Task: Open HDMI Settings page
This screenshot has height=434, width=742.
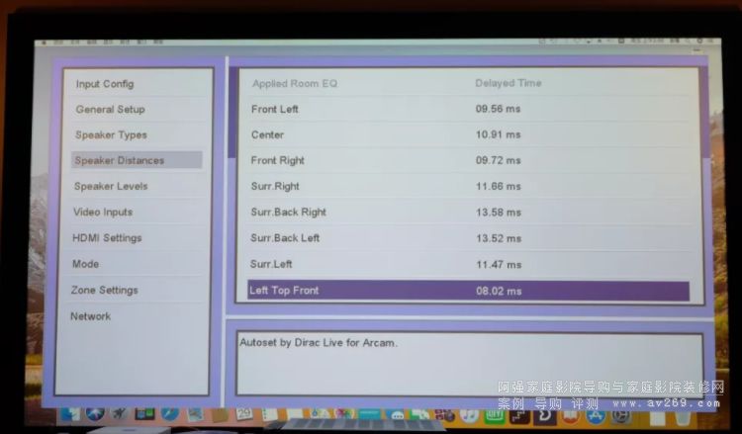Action: point(107,238)
